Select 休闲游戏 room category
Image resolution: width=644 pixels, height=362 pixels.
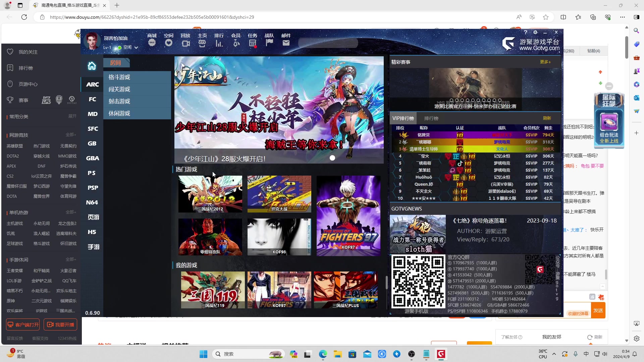click(x=137, y=113)
